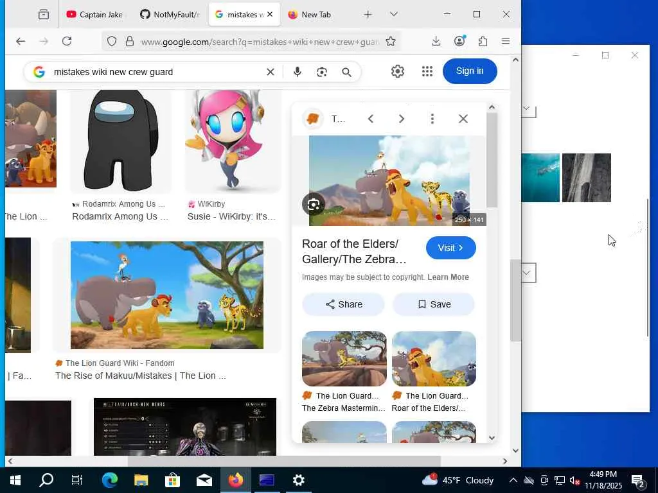Launch Microsoft Edge from taskbar

109,480
